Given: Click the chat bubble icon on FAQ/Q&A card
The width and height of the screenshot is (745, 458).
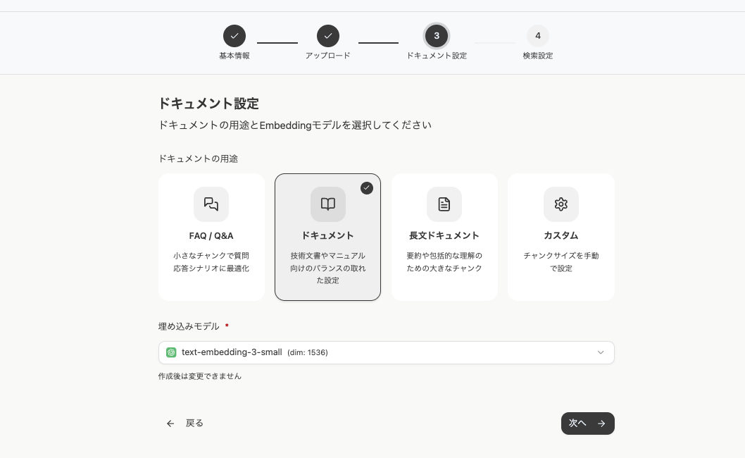Looking at the screenshot, I should [x=211, y=204].
